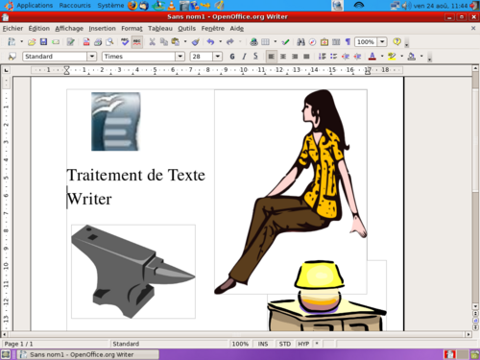Toggle AutoSpellcheck icon
This screenshot has width=480, height=360.
coord(137,42)
